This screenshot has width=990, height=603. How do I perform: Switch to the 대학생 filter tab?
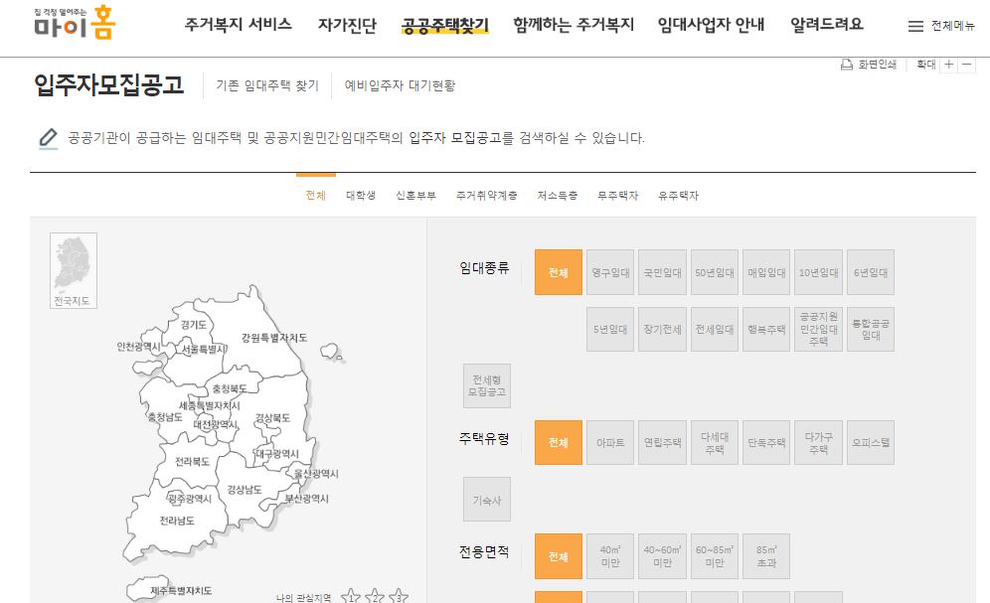360,196
